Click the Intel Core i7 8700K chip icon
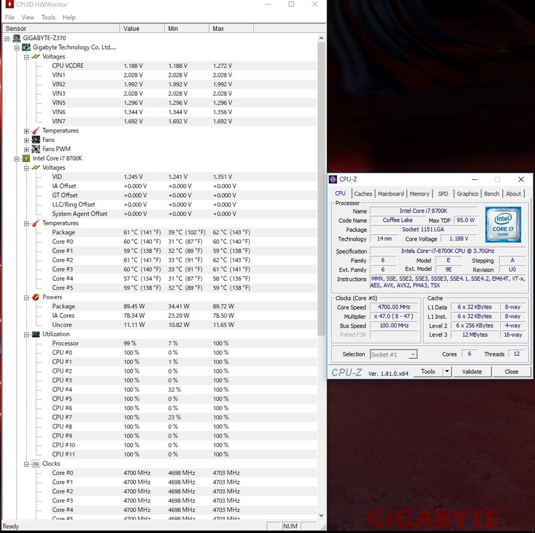535x533 pixels. tap(26, 158)
